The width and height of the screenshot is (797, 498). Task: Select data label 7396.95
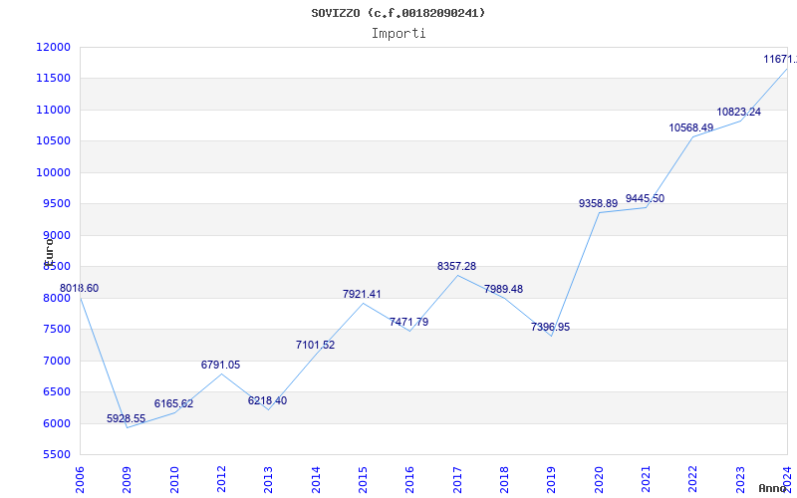click(x=551, y=328)
